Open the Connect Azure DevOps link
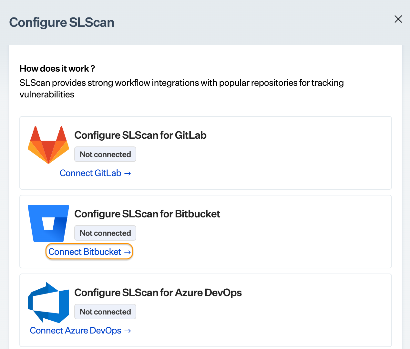This screenshot has height=349, width=410. tap(80, 331)
